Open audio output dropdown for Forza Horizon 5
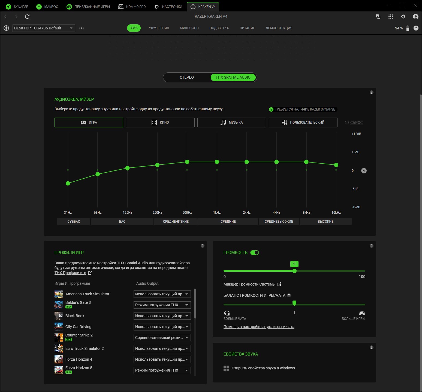 click(x=162, y=370)
